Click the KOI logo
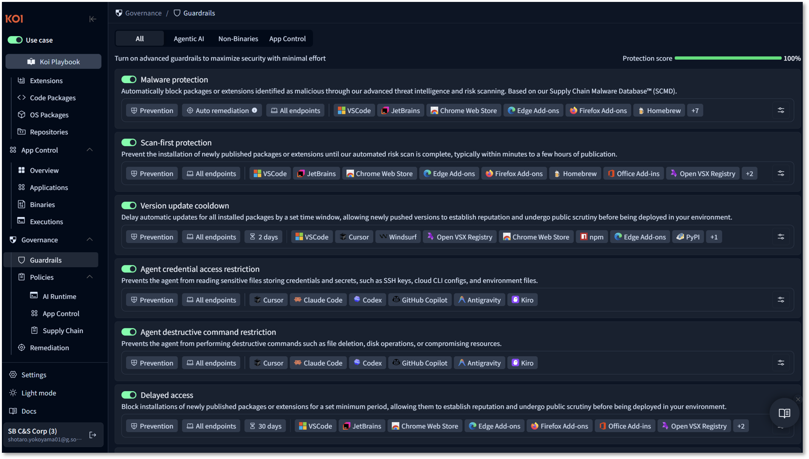This screenshot has width=809, height=459. (14, 19)
